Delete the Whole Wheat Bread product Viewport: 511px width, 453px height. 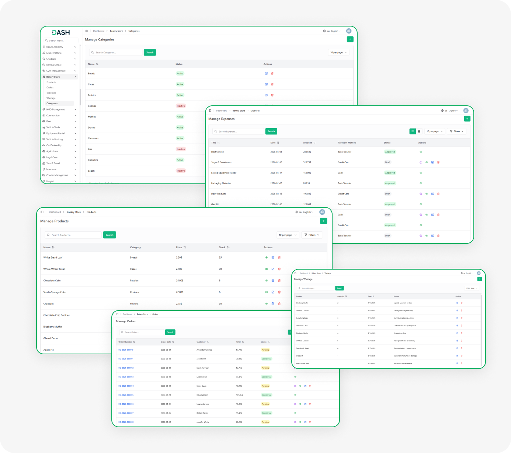(279, 269)
